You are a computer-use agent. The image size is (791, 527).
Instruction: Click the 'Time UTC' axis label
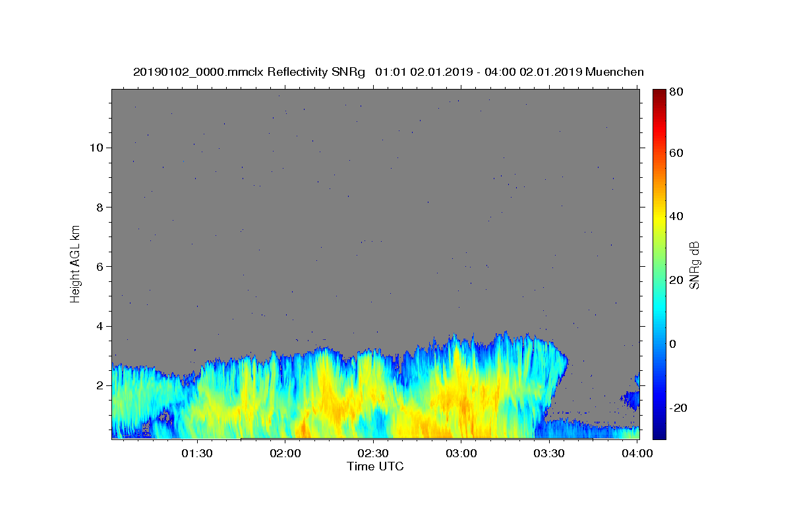375,466
